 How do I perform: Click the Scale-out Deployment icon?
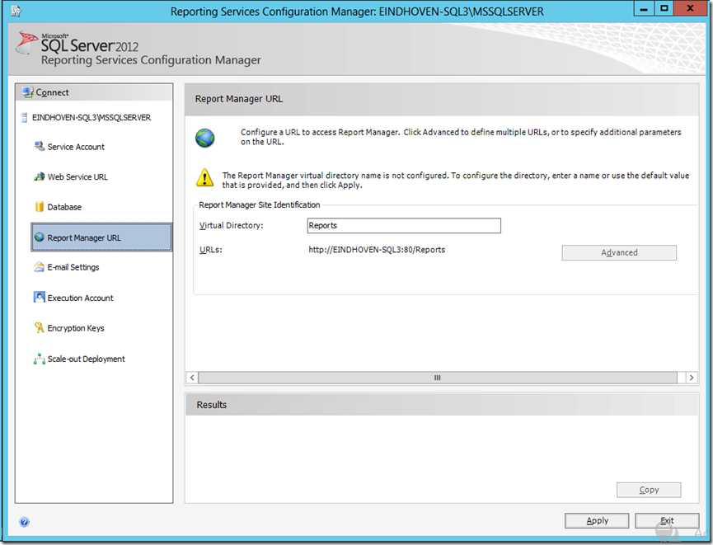(39, 359)
